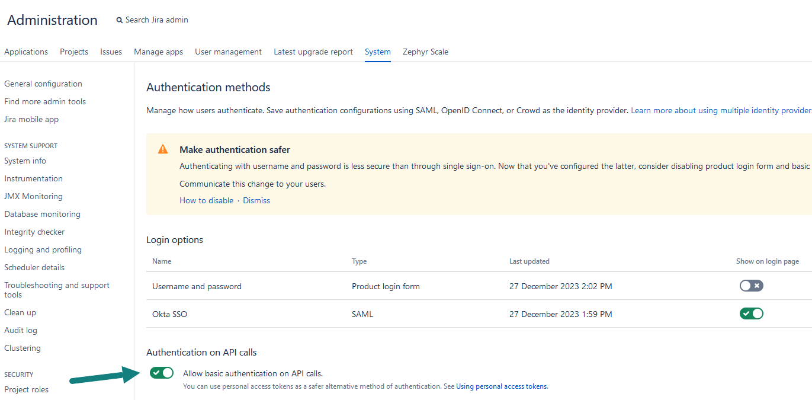Open the Applications tab
Image resolution: width=812 pixels, height=400 pixels.
pyautogui.click(x=26, y=52)
